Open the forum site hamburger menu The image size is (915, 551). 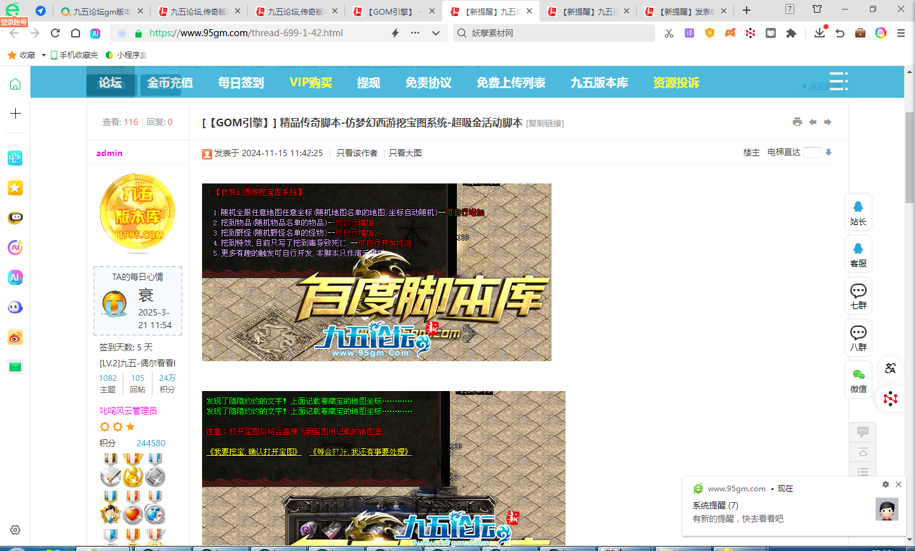click(x=838, y=81)
